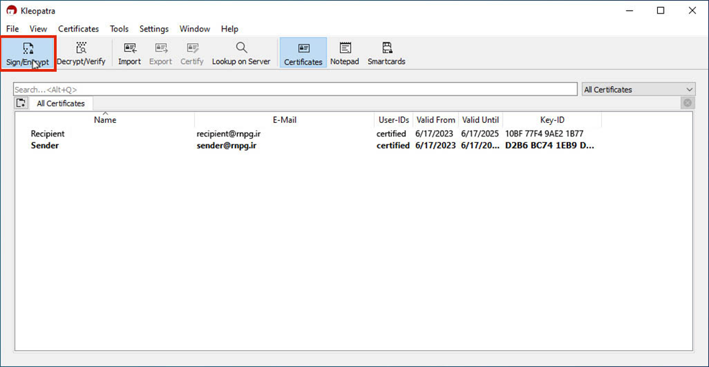Image resolution: width=709 pixels, height=367 pixels.
Task: Open the Tools menu
Action: tap(119, 29)
